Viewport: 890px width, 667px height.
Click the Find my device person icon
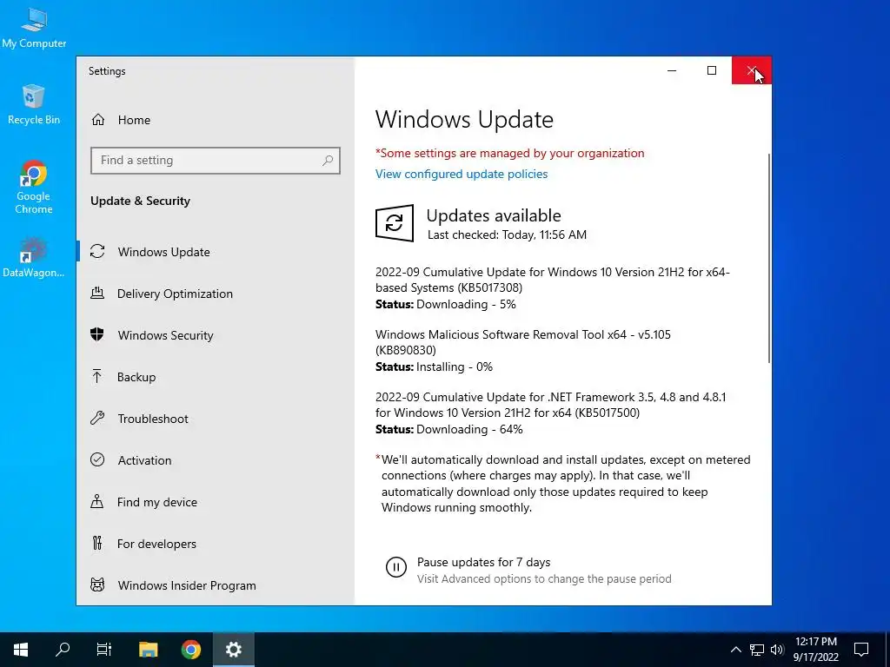97,501
